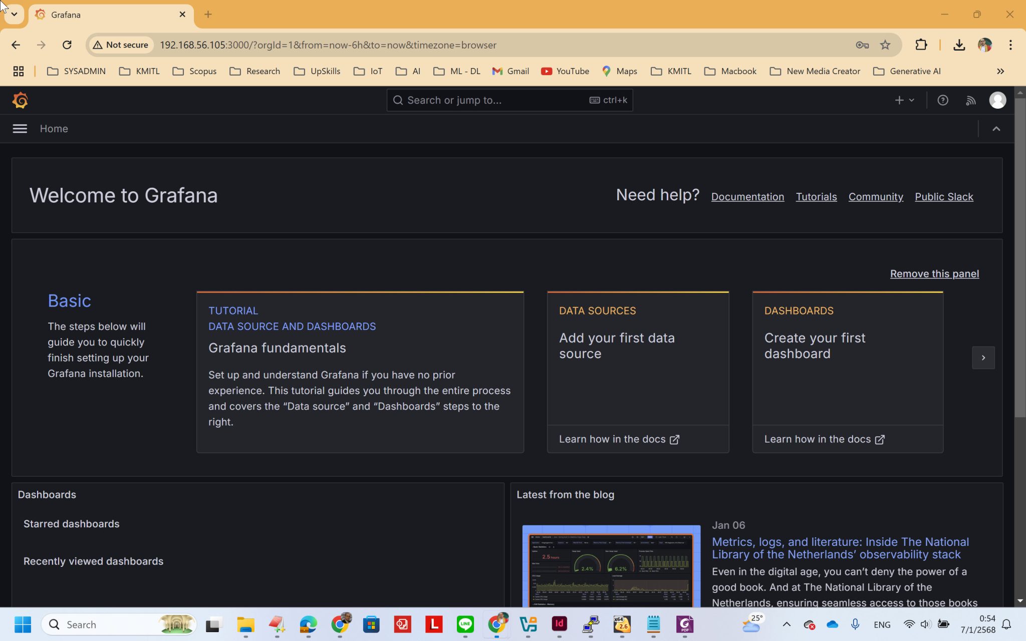Click Home in the breadcrumb bar
The width and height of the screenshot is (1026, 641).
[54, 129]
